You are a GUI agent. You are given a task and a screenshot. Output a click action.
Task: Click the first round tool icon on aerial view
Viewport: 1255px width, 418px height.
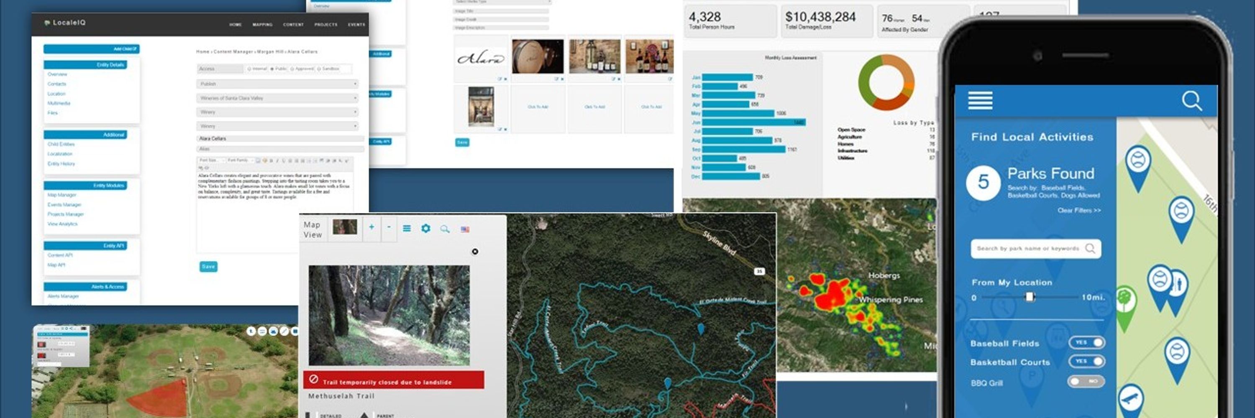(x=251, y=331)
